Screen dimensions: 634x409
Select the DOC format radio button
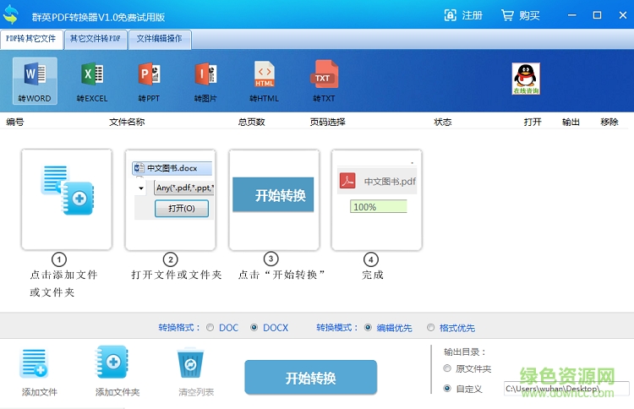click(x=210, y=328)
